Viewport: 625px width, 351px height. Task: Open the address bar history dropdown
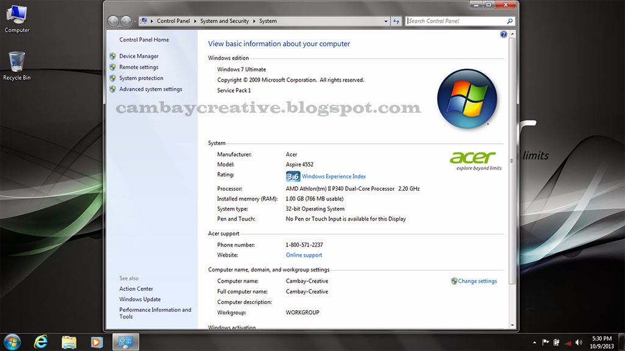[385, 21]
